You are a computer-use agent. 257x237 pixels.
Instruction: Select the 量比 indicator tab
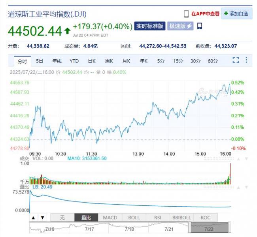pyautogui.click(x=86, y=218)
